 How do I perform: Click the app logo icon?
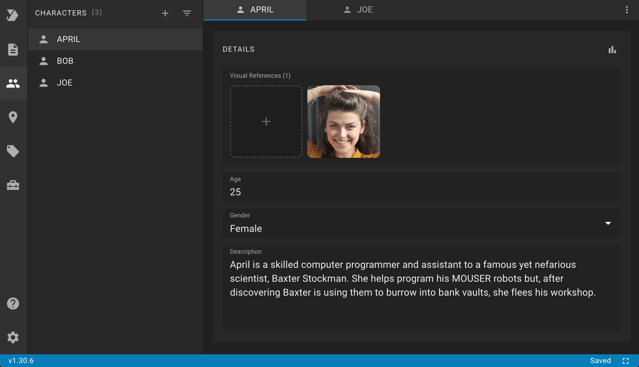12,15
